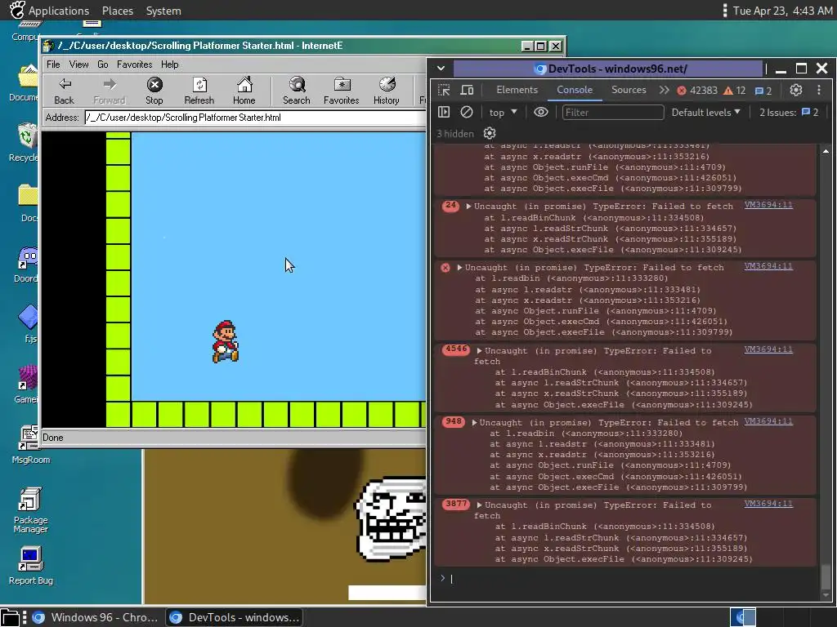837x627 pixels.
Task: Open the VM3694:11 link on error 4546
Action: (x=768, y=349)
